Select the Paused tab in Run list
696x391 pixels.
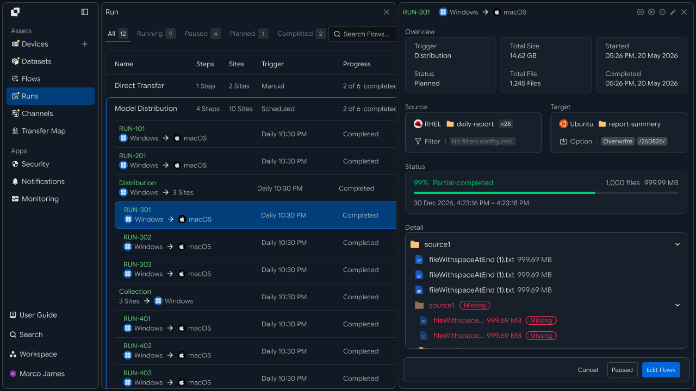(202, 34)
